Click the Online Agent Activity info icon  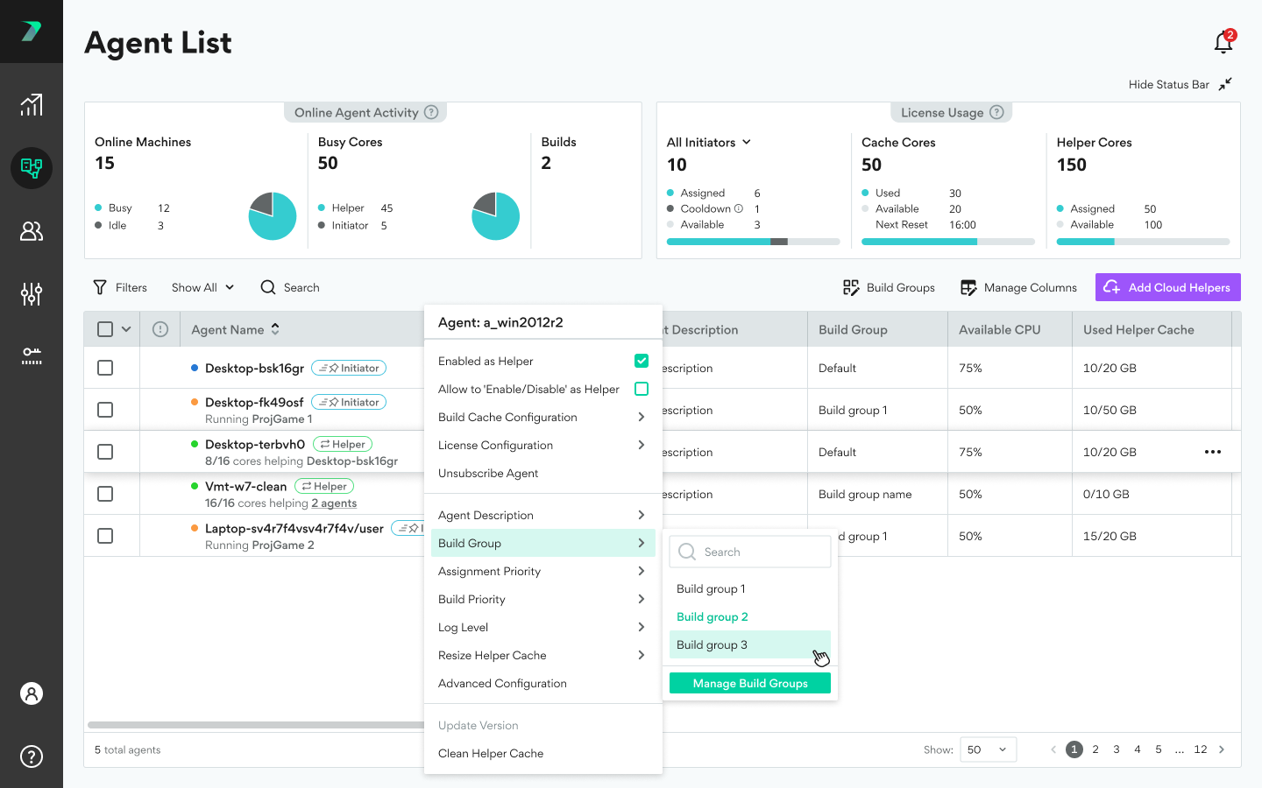tap(431, 112)
